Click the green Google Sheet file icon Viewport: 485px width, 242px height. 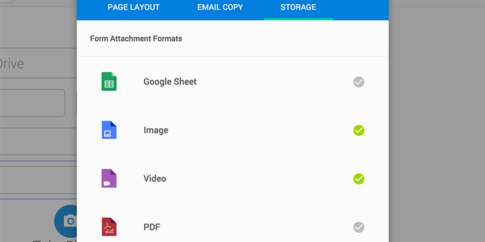pyautogui.click(x=109, y=82)
